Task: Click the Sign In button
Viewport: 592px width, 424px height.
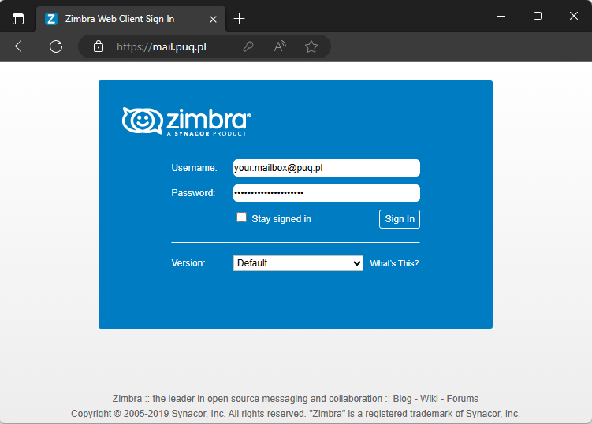Action: pos(400,219)
